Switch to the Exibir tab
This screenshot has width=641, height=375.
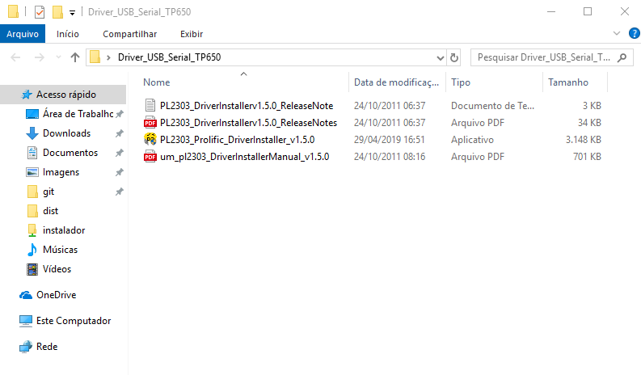[192, 34]
